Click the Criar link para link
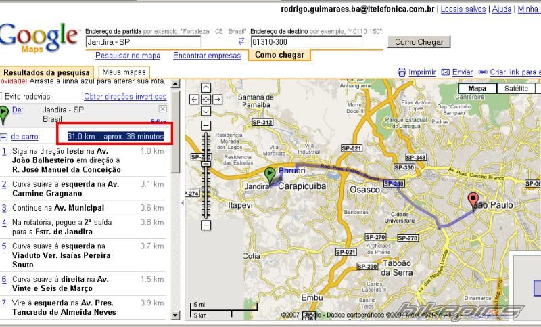Viewport: 541px width, 327px height. pos(515,72)
